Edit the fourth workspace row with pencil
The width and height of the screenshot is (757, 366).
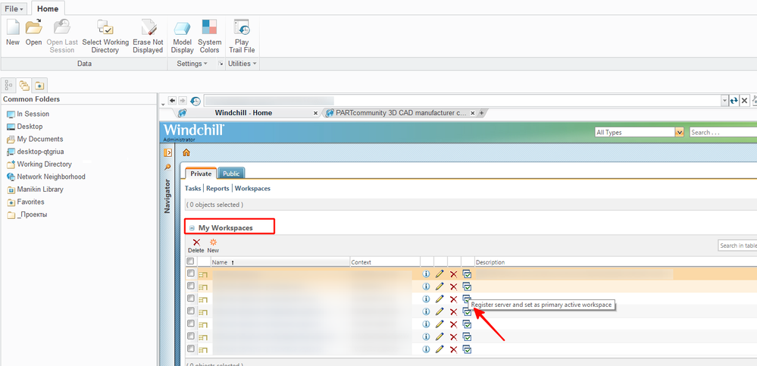tap(439, 312)
